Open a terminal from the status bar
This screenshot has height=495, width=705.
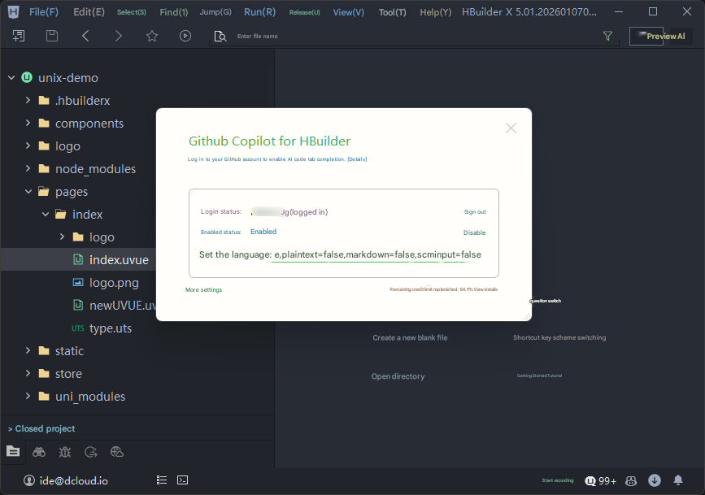click(182, 480)
